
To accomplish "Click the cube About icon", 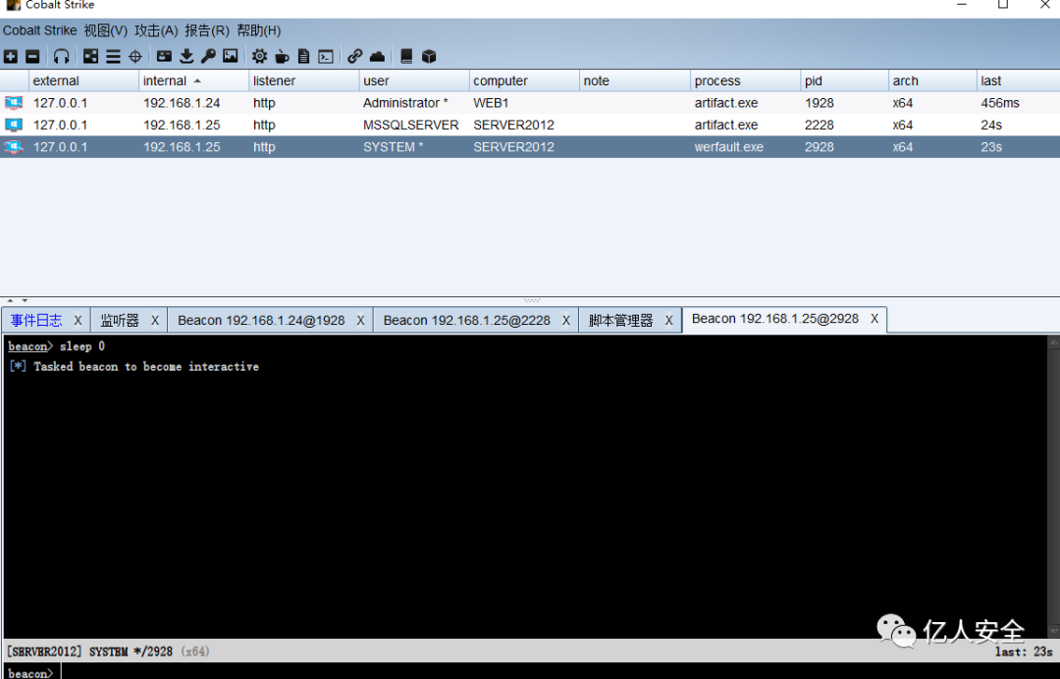I will (429, 57).
